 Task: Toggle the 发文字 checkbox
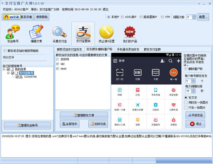(186, 97)
